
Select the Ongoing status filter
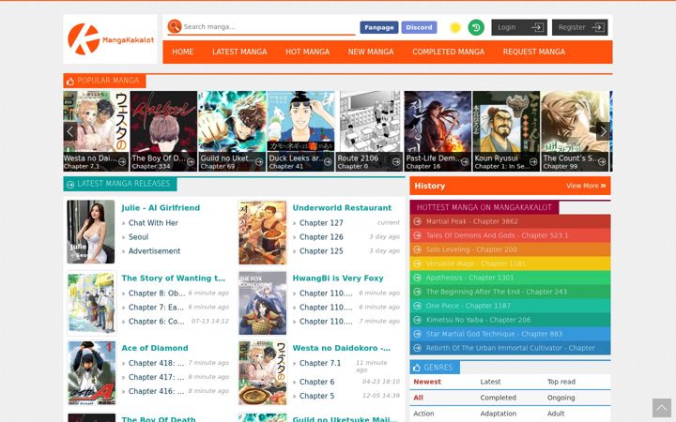click(561, 398)
